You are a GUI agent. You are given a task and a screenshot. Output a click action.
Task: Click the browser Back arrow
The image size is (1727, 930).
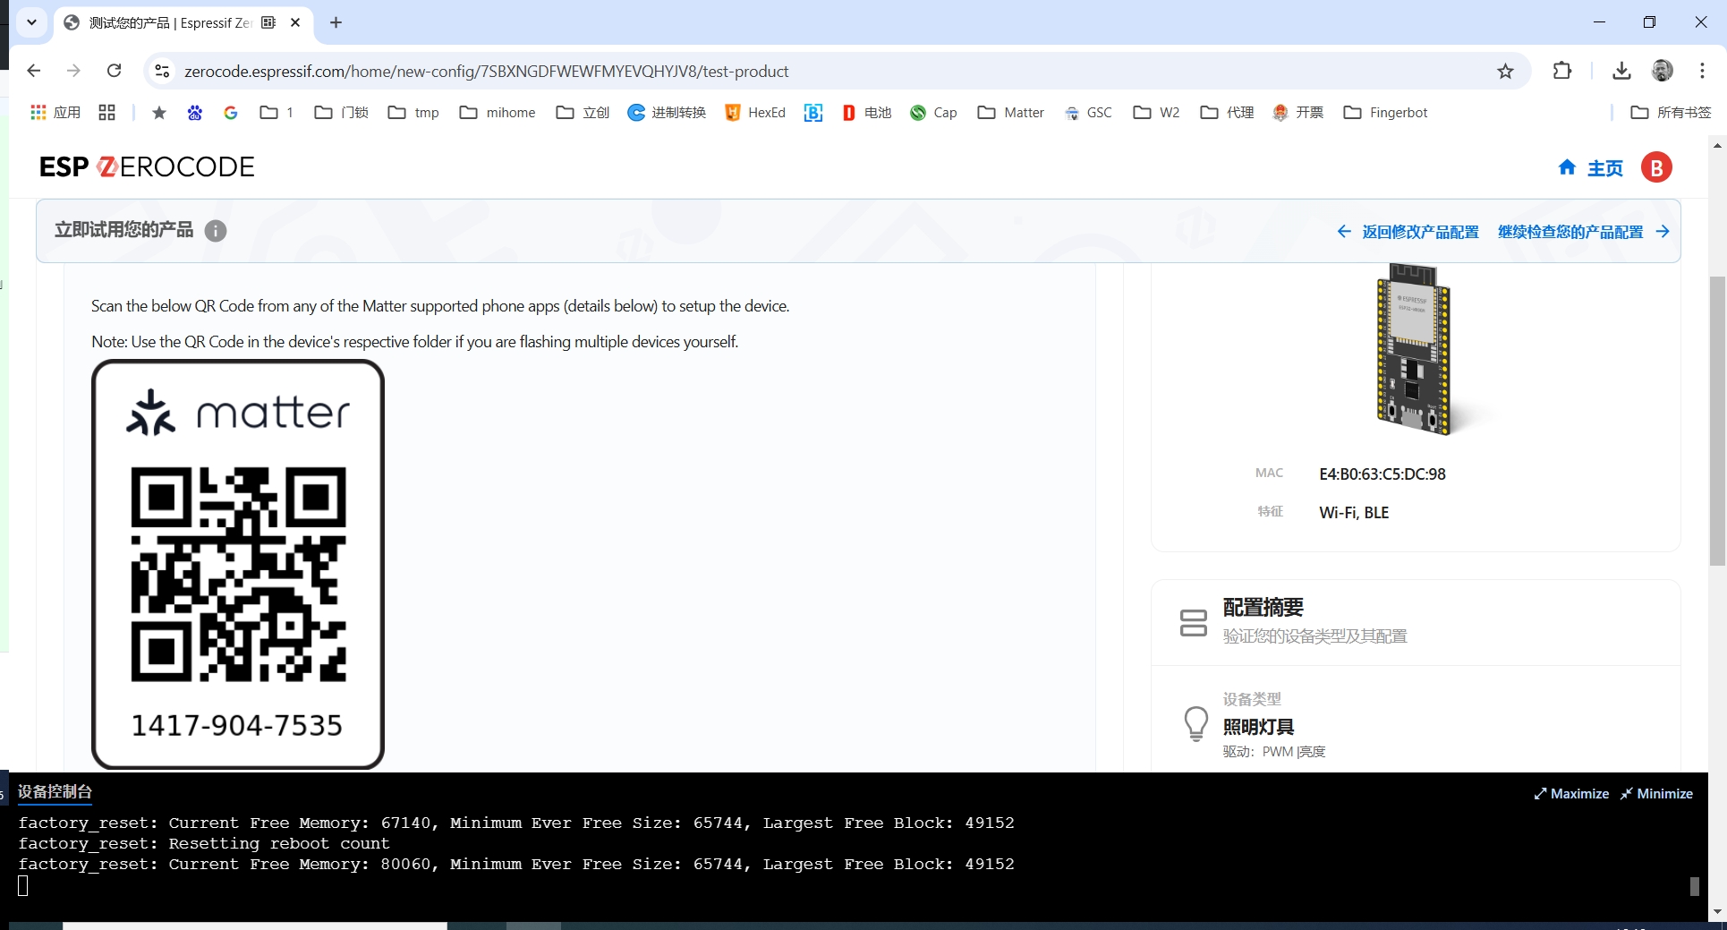(34, 71)
